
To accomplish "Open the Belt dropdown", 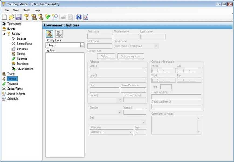I will [144, 122].
